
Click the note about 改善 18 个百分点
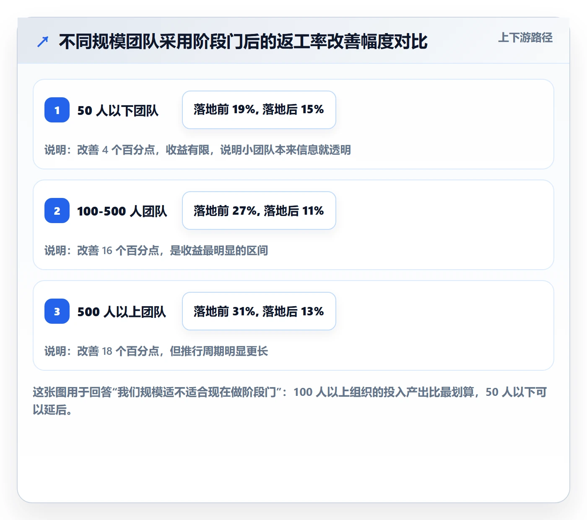[156, 351]
